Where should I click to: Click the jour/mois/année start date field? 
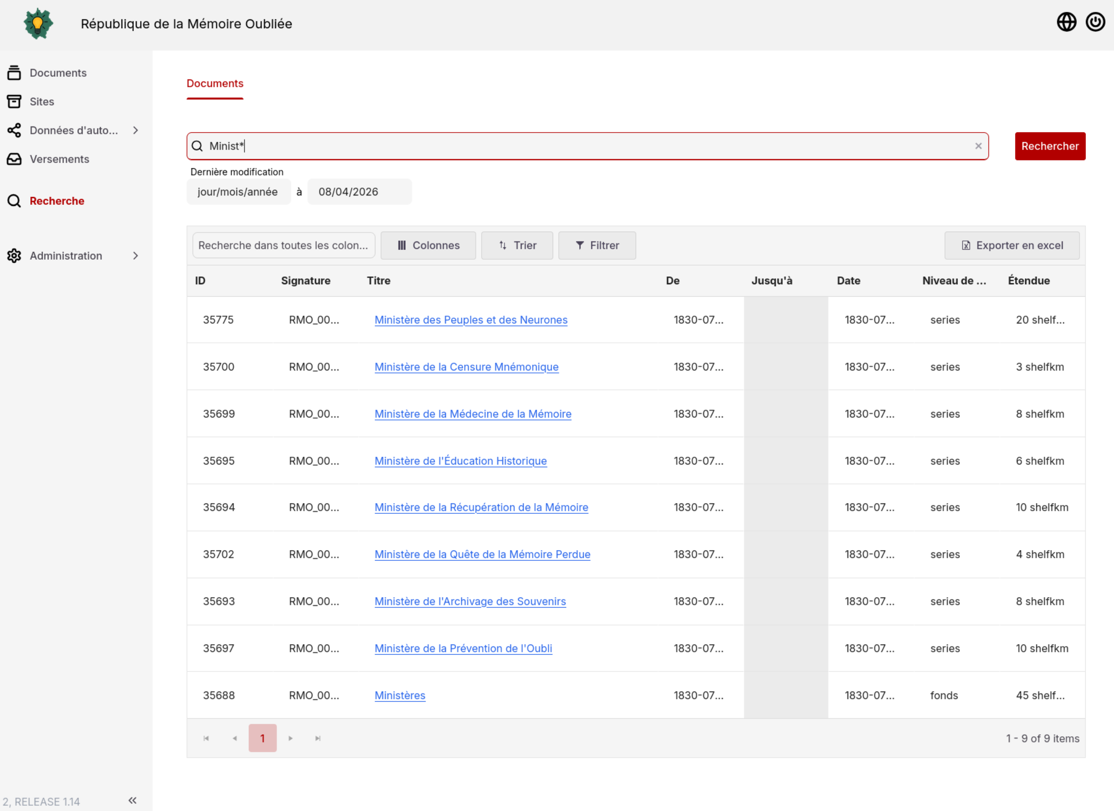(x=238, y=192)
